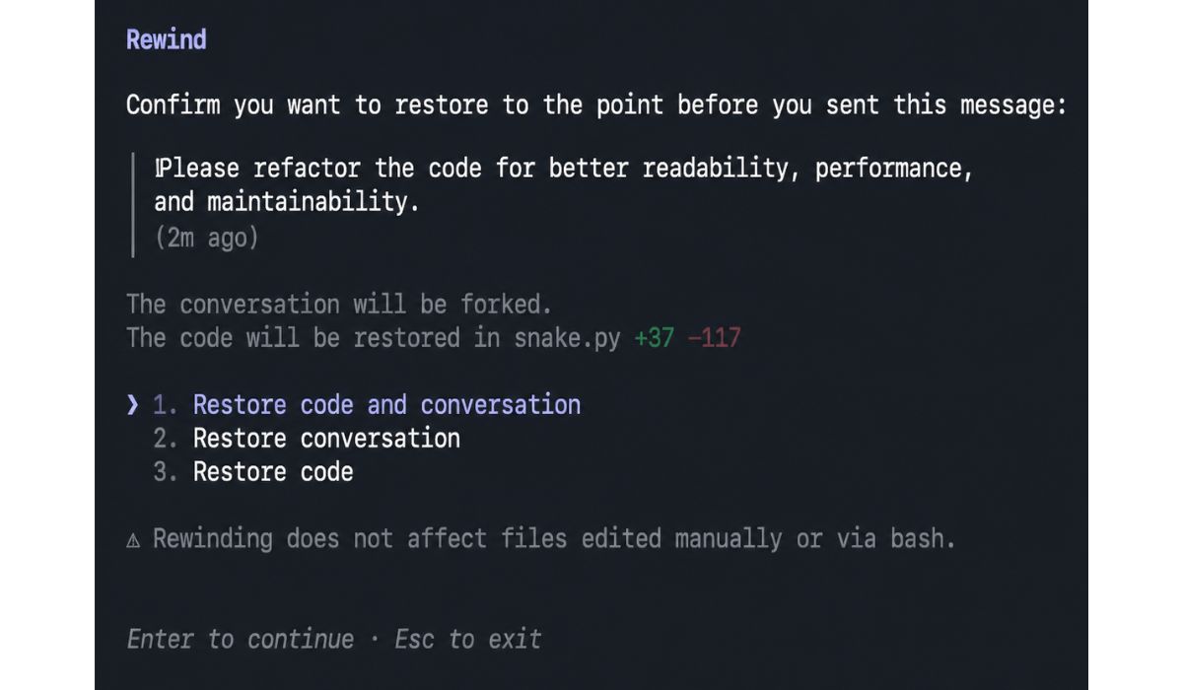Click the red -117 deletions indicator
Screen dimensions: 1183x690
[x=714, y=337]
